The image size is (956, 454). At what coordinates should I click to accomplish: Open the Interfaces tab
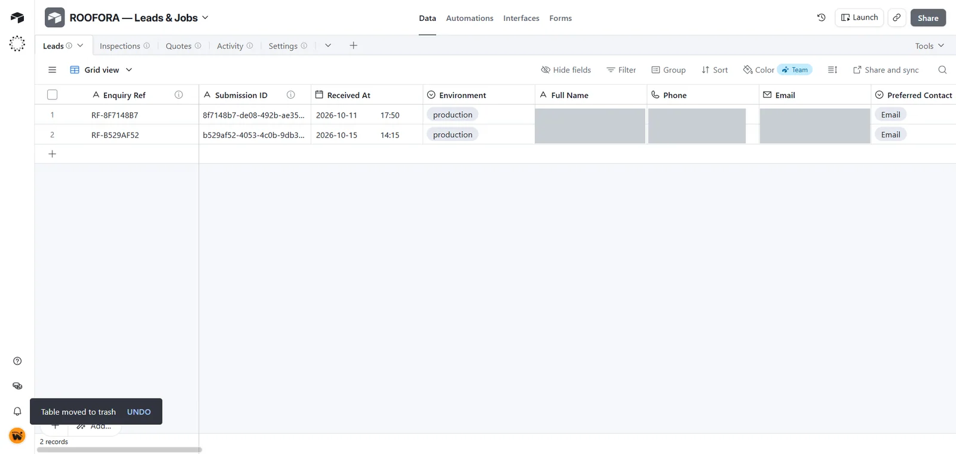coord(521,18)
